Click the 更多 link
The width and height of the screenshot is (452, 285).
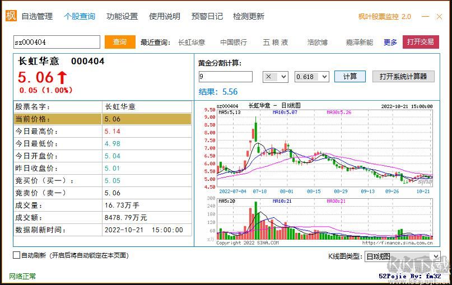point(390,43)
